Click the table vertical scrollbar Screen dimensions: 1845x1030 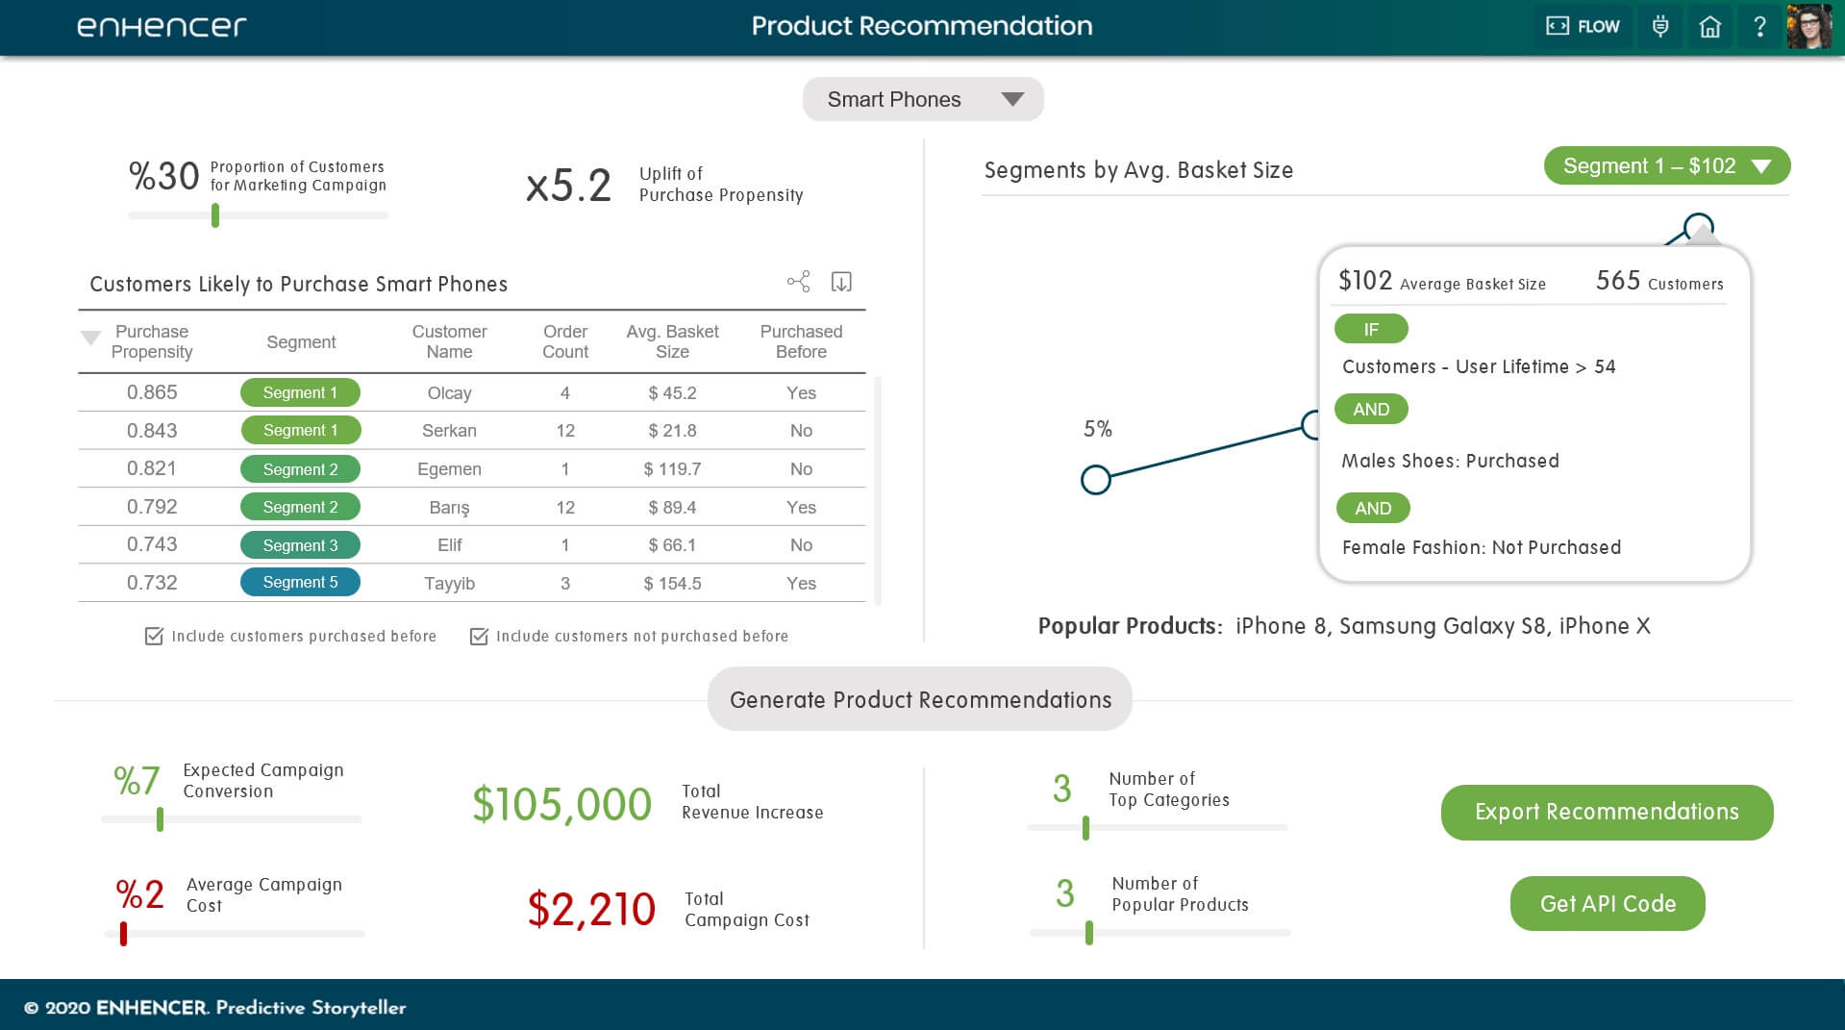click(878, 490)
